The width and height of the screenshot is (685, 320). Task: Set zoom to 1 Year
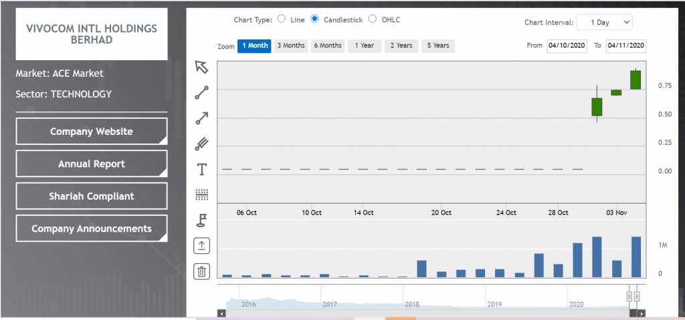tap(365, 46)
